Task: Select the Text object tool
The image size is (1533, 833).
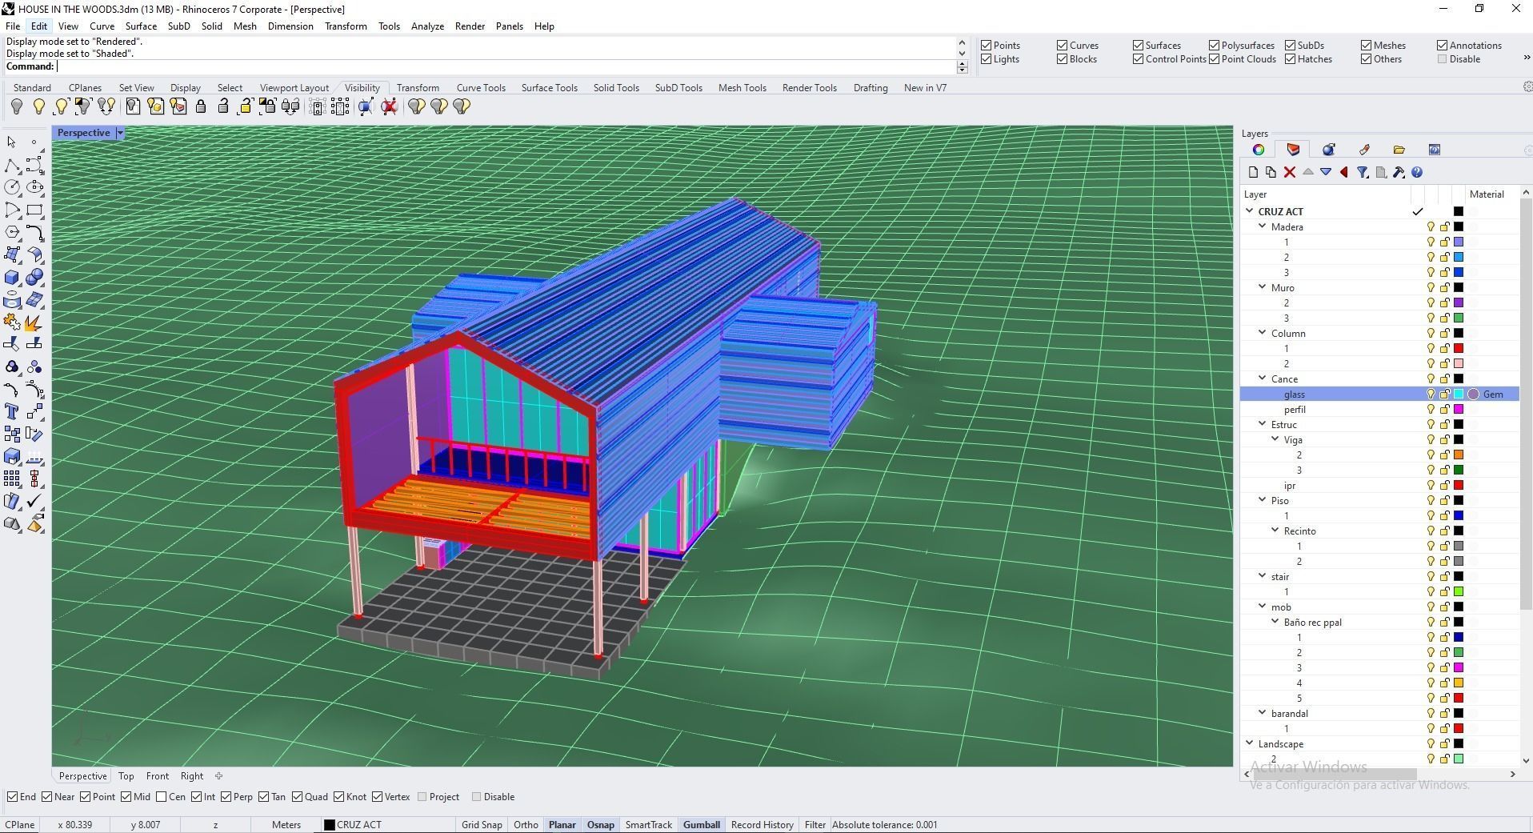Action: tap(12, 411)
